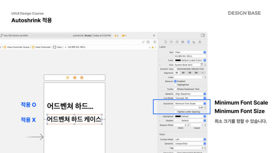Click the plus beside Highlighted color attribute

click(160, 116)
